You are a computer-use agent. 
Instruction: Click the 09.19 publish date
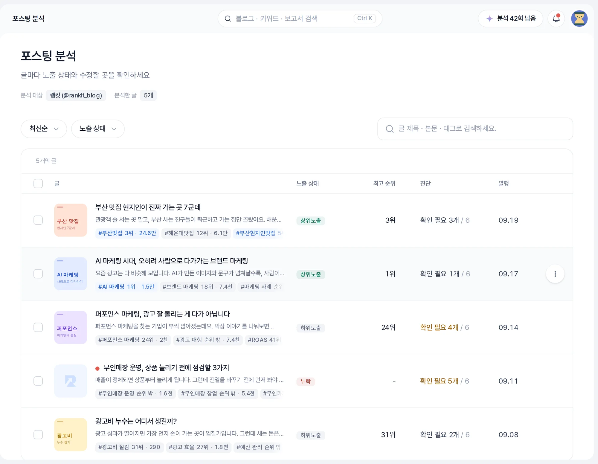(x=508, y=220)
